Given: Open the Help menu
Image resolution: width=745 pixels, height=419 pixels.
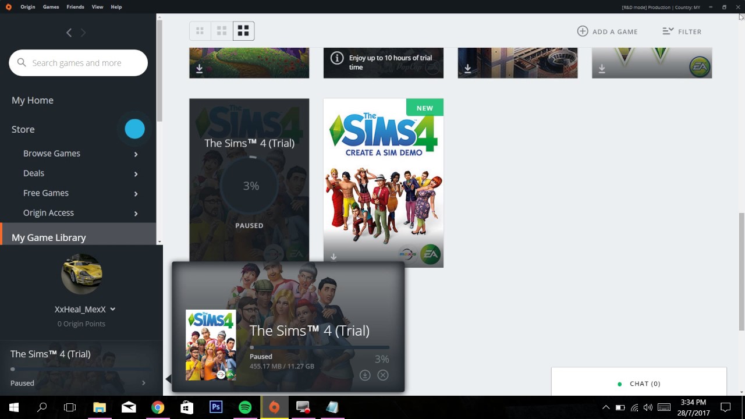Looking at the screenshot, I should point(116,7).
